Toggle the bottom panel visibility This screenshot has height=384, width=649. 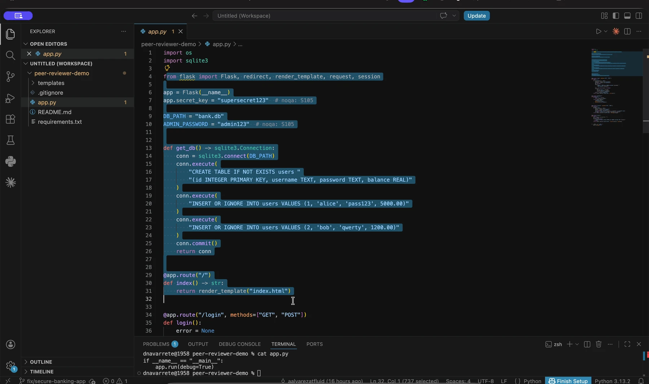(627, 16)
